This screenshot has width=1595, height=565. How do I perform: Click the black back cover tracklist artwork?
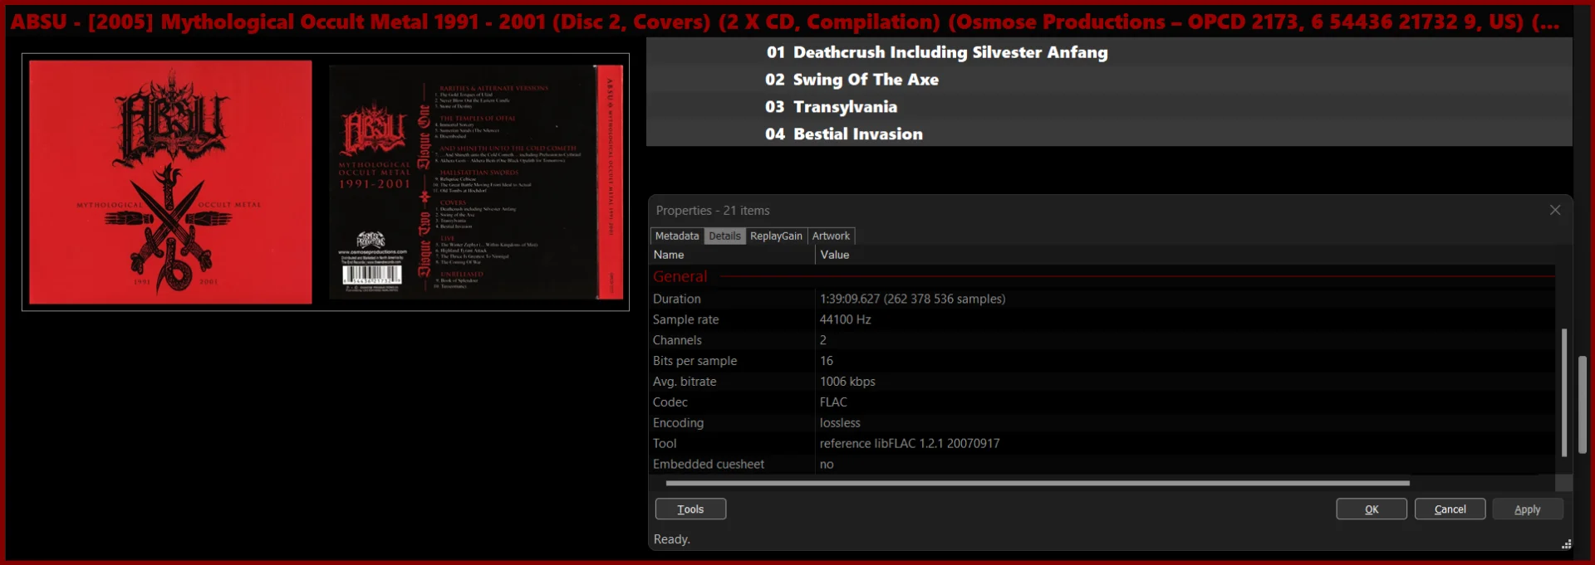click(x=476, y=182)
